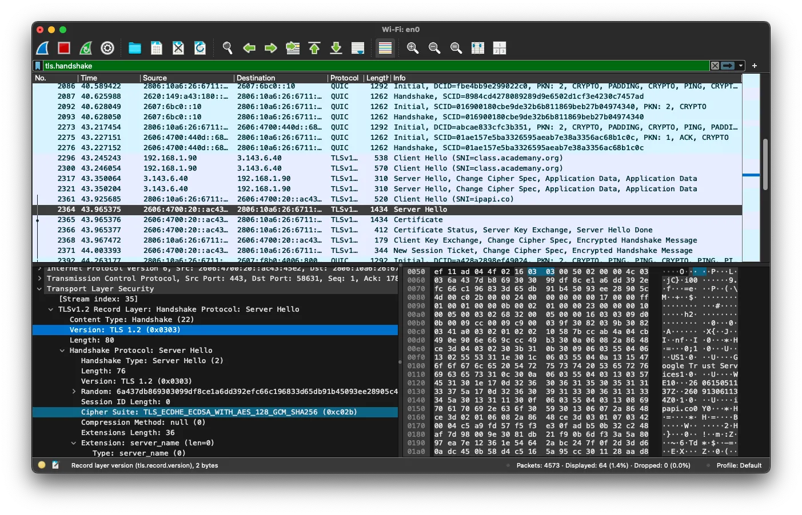This screenshot has width=802, height=515.
Task: Reset text to normal size
Action: click(456, 48)
